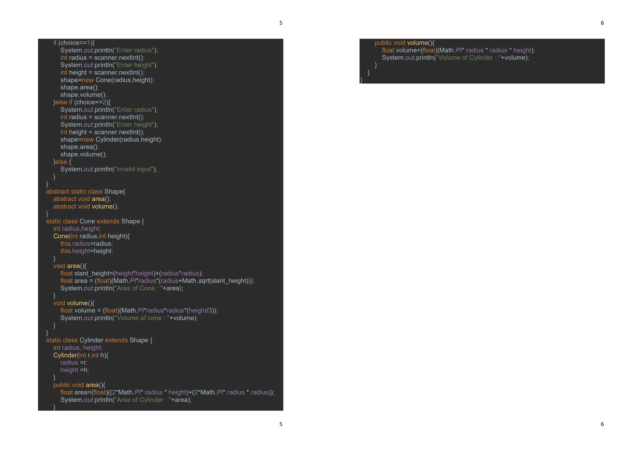This screenshot has height=454, width=643.
Task: Click page number 5 at bottom
Action: 281,424
